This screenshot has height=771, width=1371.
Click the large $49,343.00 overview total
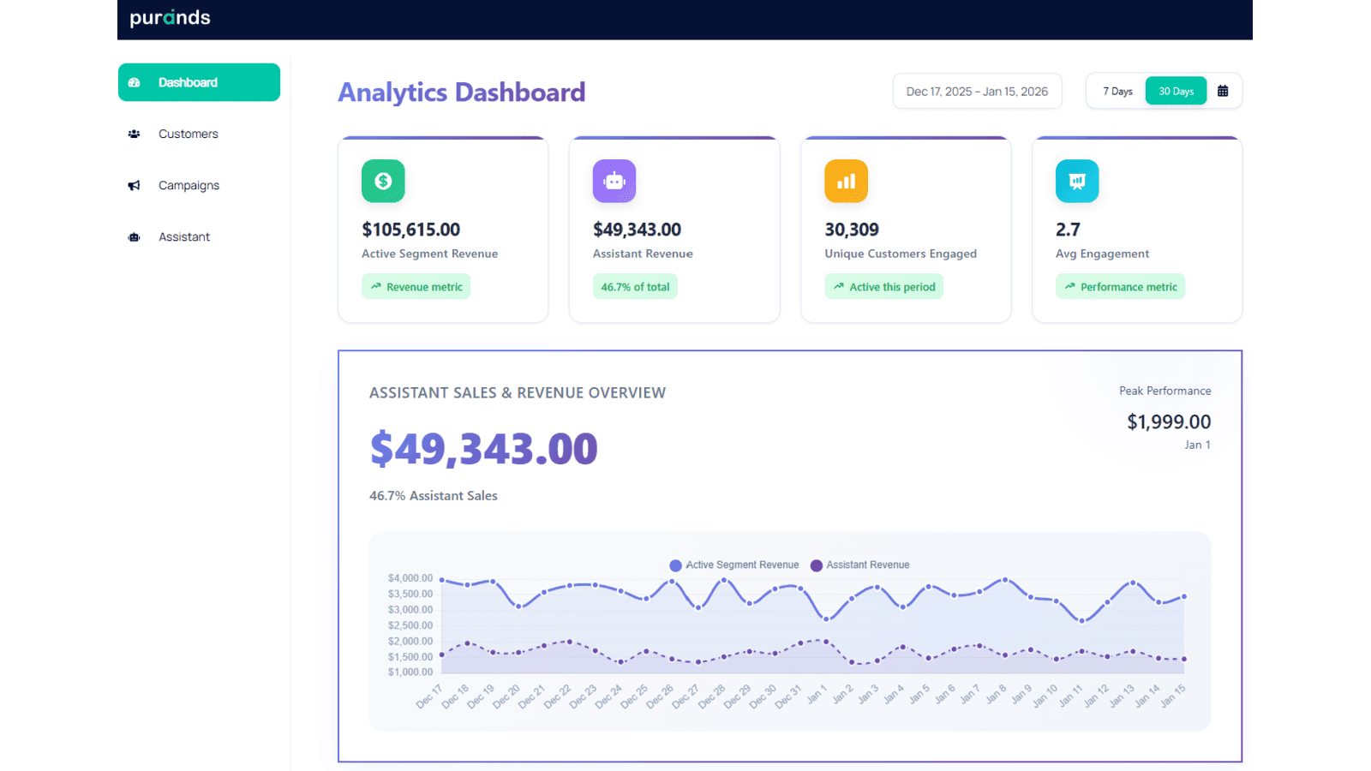tap(483, 448)
